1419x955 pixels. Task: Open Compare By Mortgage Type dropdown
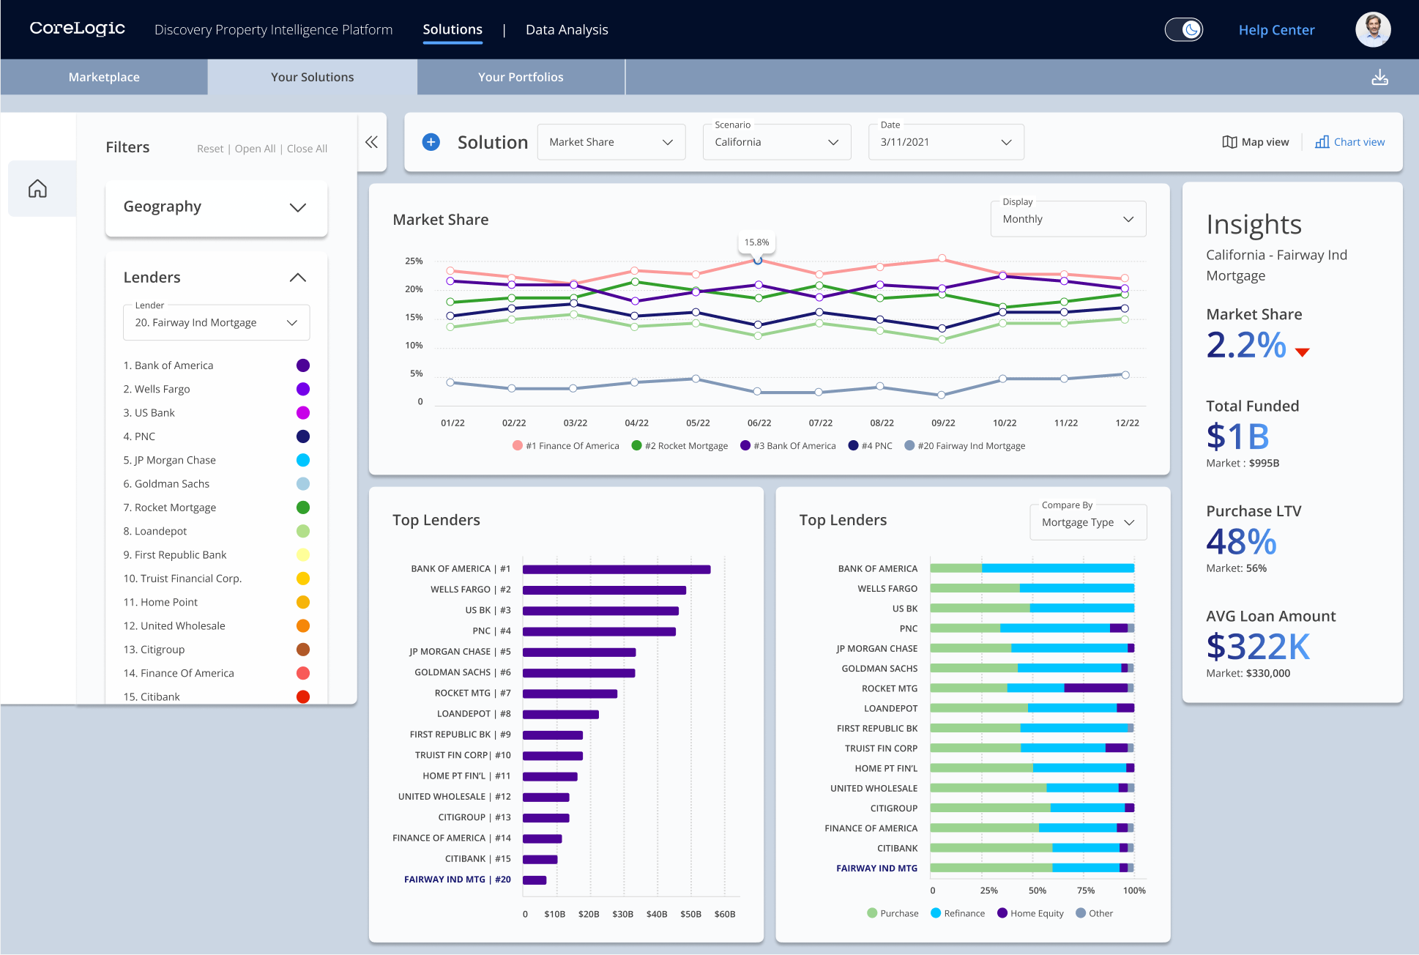tap(1088, 522)
